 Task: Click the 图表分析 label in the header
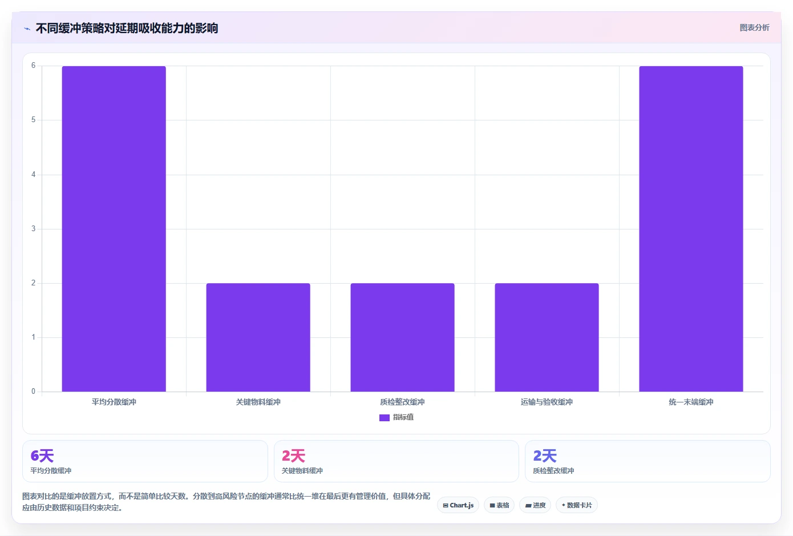(x=754, y=27)
